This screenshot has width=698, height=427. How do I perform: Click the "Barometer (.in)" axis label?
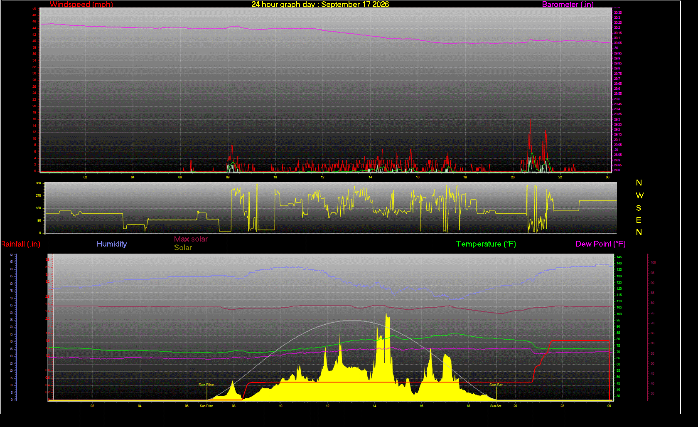click(x=568, y=5)
